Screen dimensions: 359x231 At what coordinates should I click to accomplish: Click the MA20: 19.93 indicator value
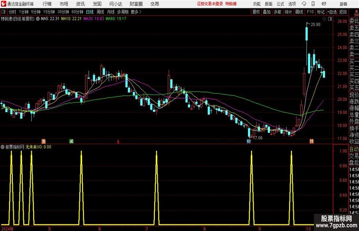(x=94, y=19)
